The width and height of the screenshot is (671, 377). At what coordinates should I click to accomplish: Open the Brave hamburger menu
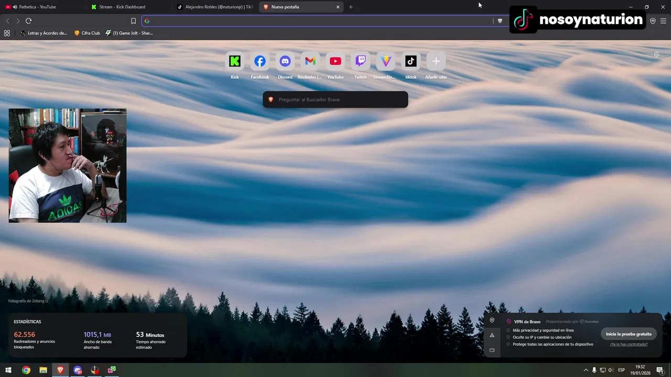click(x=663, y=21)
